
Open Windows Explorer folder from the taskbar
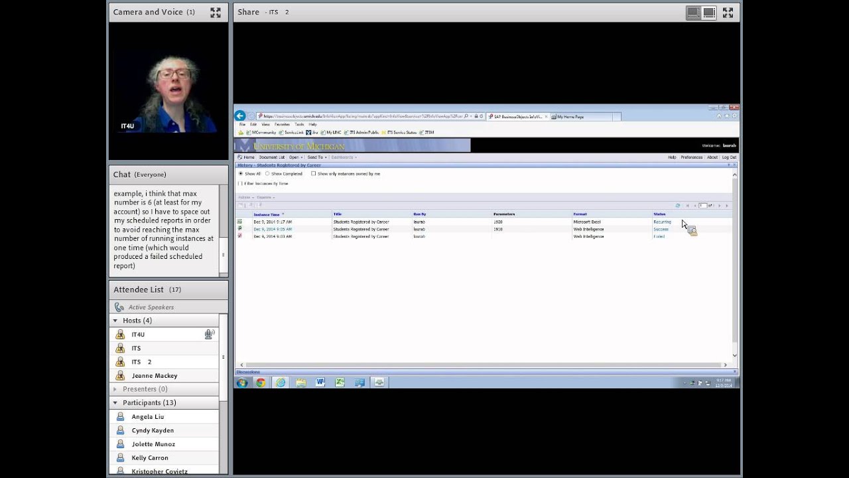pyautogui.click(x=300, y=382)
